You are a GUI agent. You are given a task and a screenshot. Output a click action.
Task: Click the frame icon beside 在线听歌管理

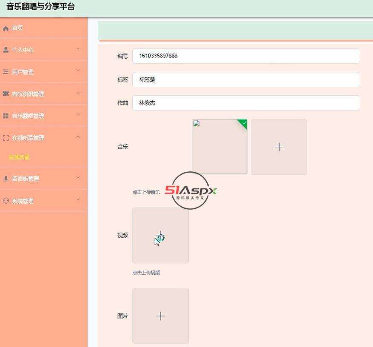coord(6,138)
